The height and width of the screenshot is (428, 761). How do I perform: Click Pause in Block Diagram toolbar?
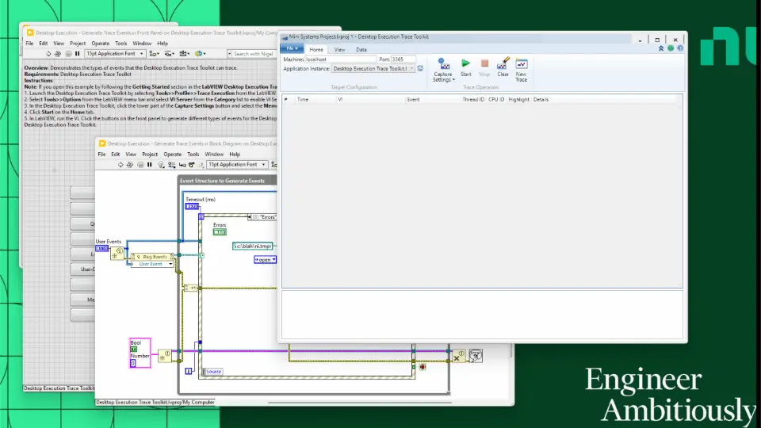150,165
